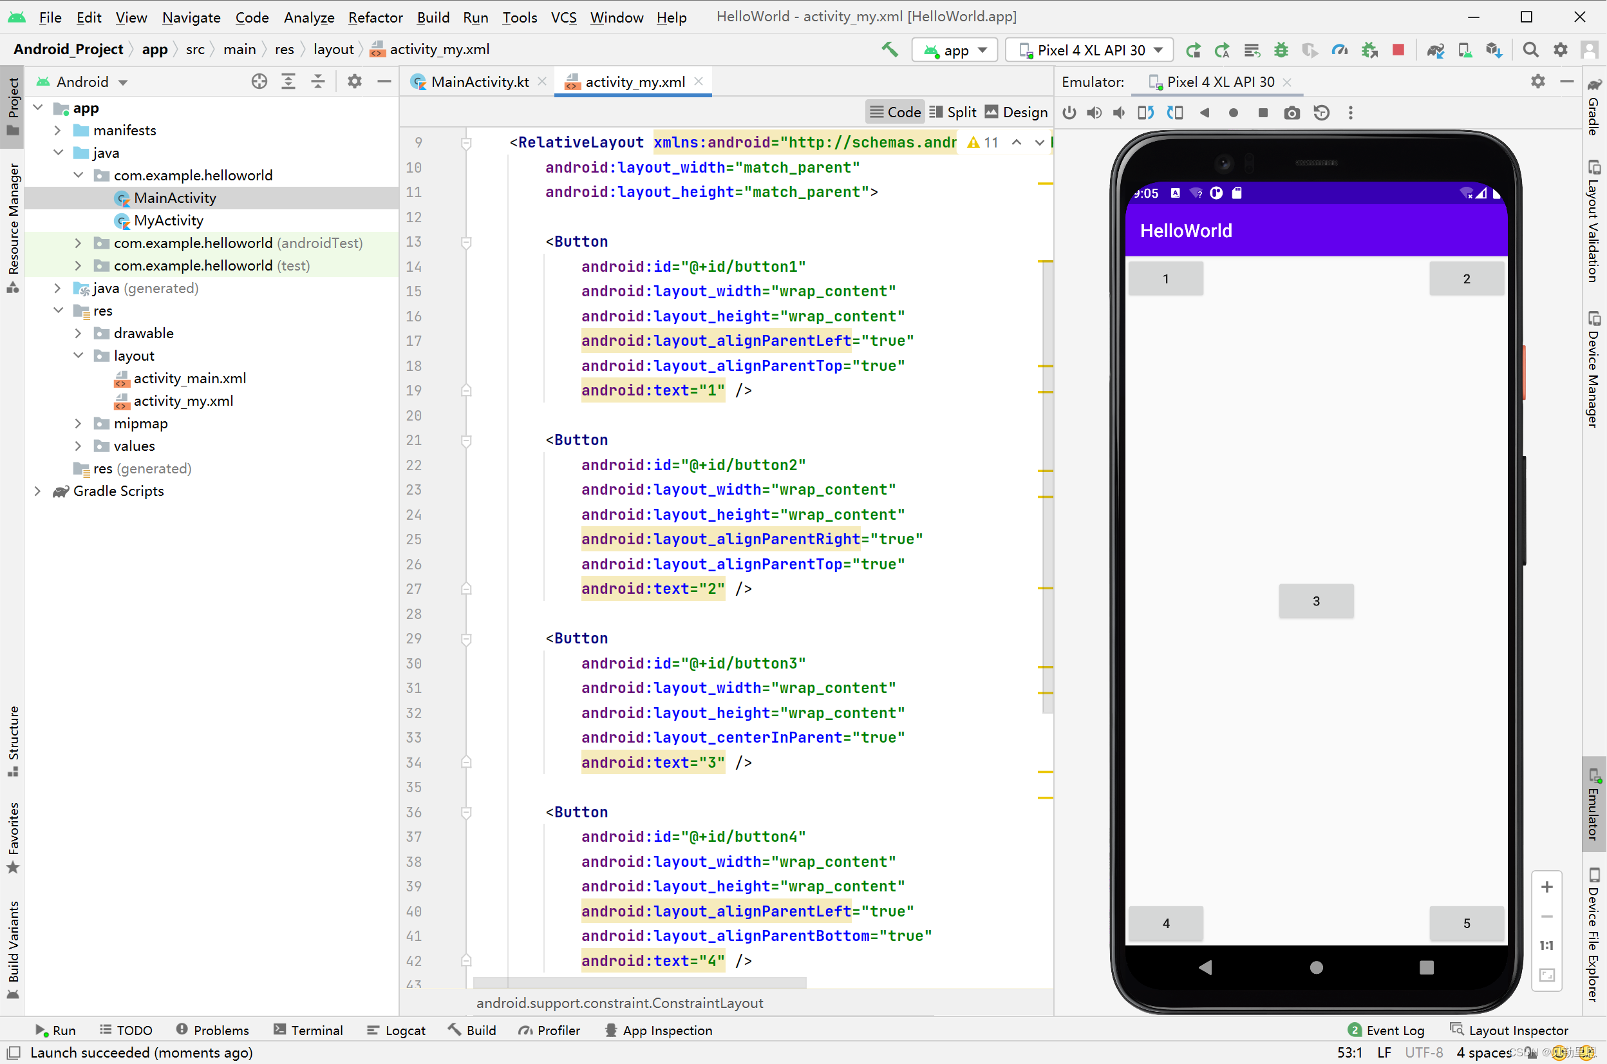Switch to MainActivity.kt editor tab
The image size is (1607, 1064).
[x=479, y=82]
